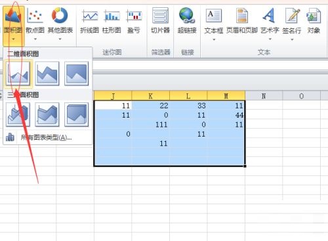Select the 0 cell in column K
Screen dimensions: 328x241
click(x=151, y=115)
